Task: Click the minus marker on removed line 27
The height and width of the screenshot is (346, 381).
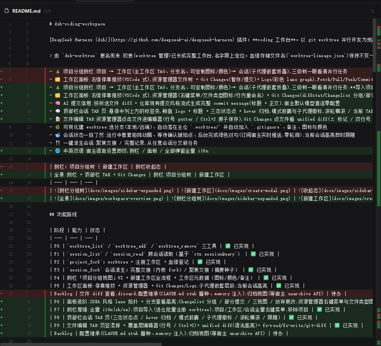Action: 2,294
